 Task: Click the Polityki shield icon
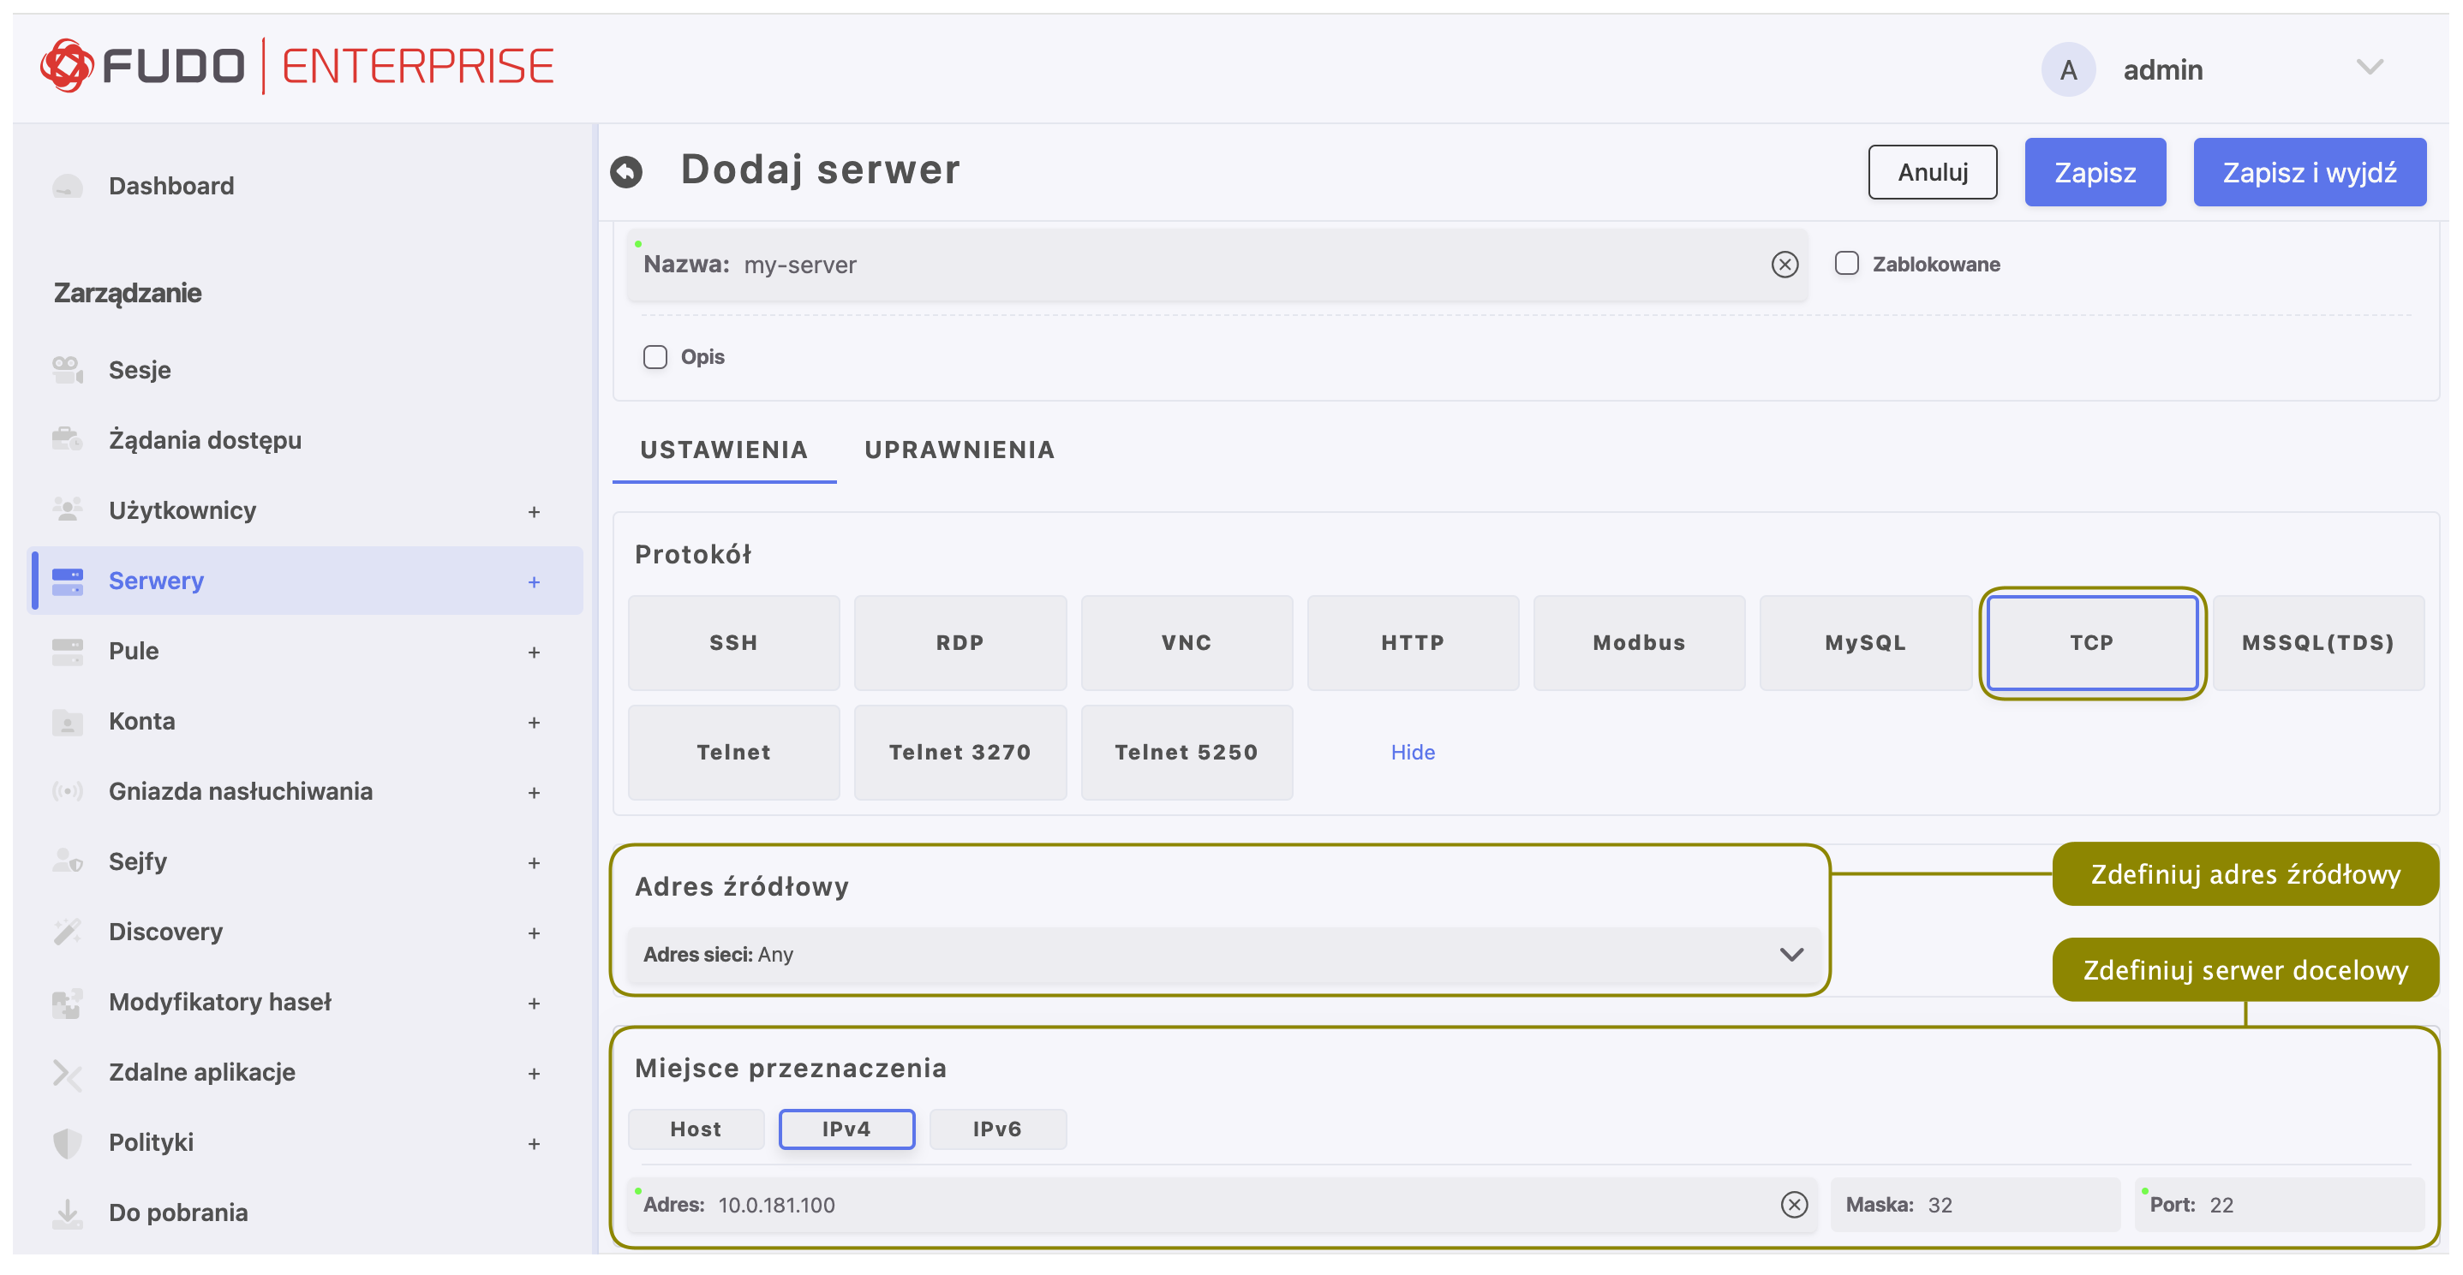67,1142
